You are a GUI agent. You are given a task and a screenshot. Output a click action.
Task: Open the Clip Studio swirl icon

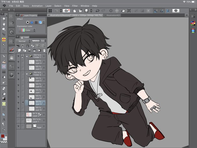point(66,11)
